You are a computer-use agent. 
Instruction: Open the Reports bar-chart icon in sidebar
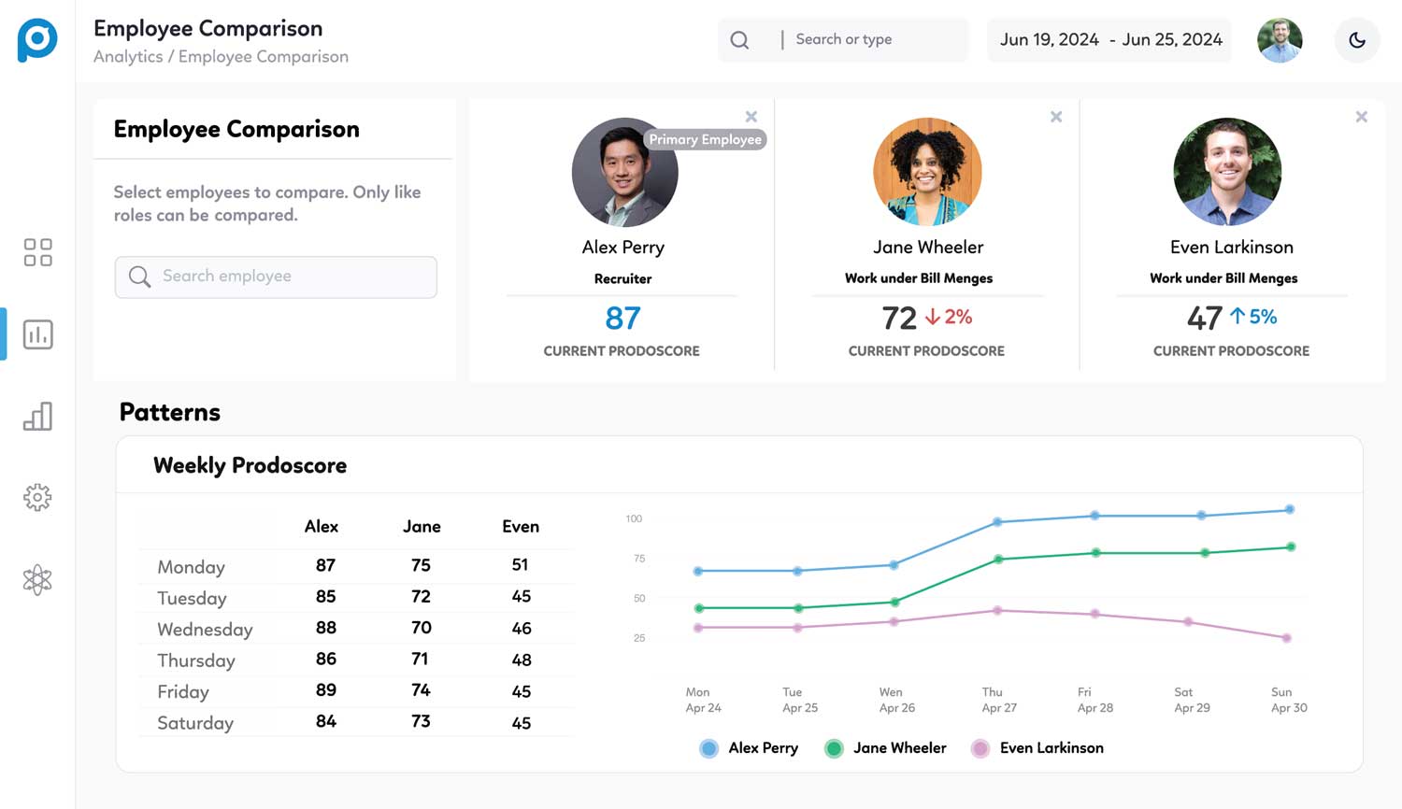click(37, 416)
